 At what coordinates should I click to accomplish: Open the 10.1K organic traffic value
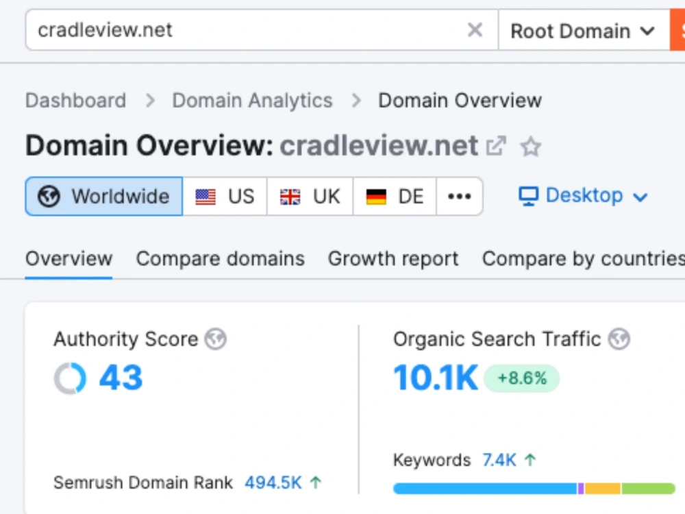(x=436, y=378)
